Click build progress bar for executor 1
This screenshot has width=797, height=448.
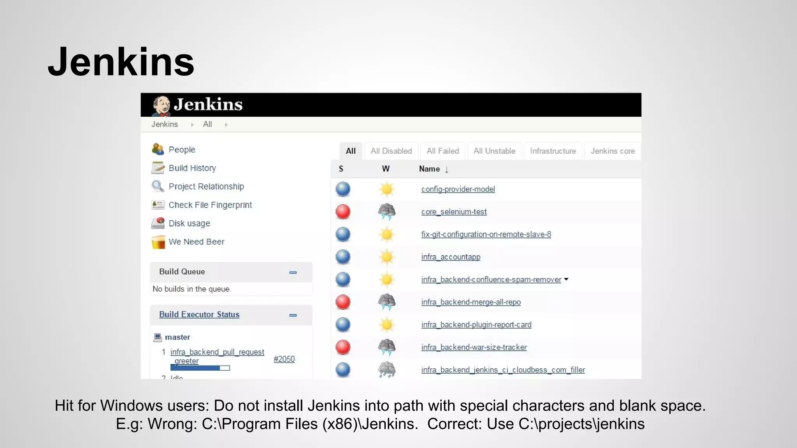[x=200, y=368]
